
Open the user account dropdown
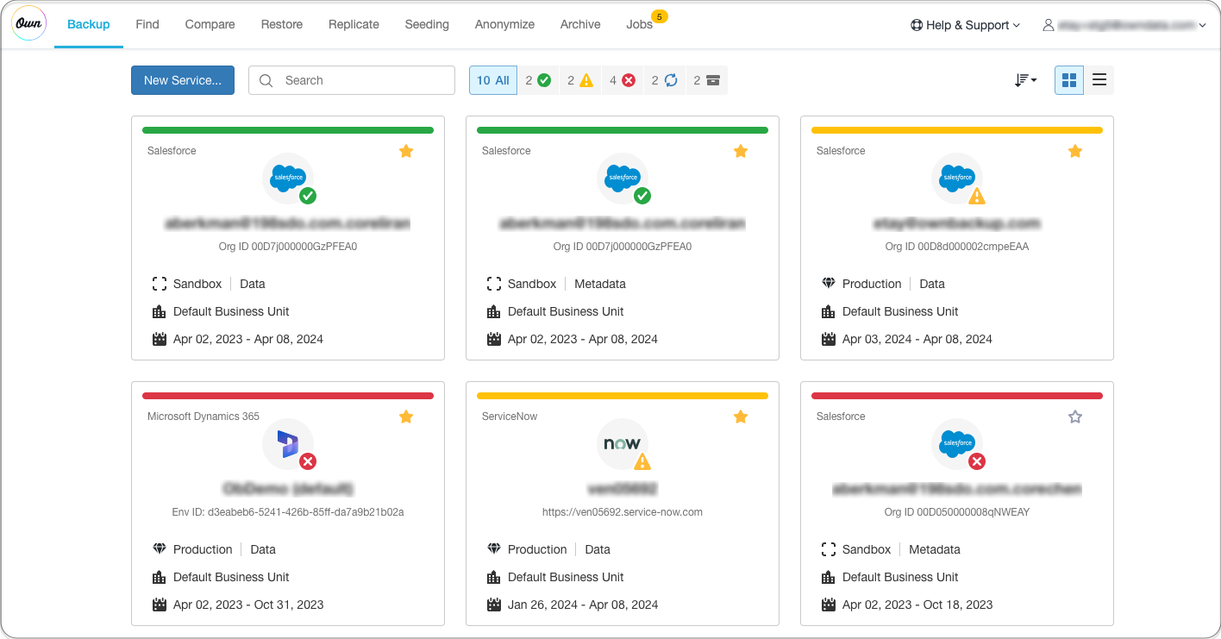1124,25
